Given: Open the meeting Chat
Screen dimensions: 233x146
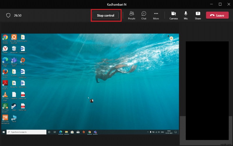Looking at the screenshot, I should click(x=144, y=15).
